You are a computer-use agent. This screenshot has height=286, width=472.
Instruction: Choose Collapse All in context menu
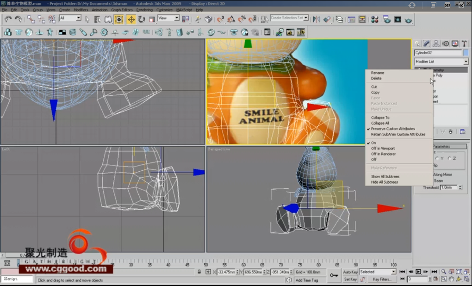pos(380,123)
